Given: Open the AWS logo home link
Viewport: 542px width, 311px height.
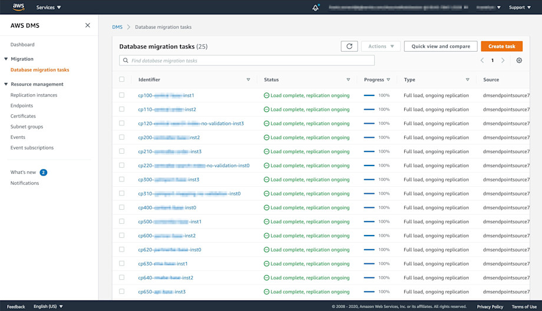Looking at the screenshot, I should [18, 7].
